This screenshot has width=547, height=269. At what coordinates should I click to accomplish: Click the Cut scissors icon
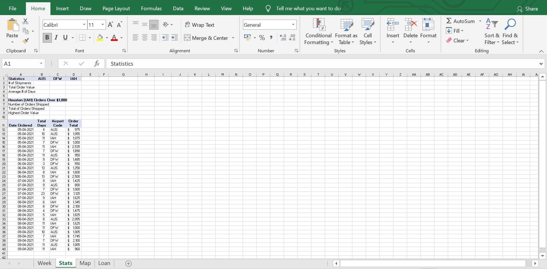tap(25, 21)
